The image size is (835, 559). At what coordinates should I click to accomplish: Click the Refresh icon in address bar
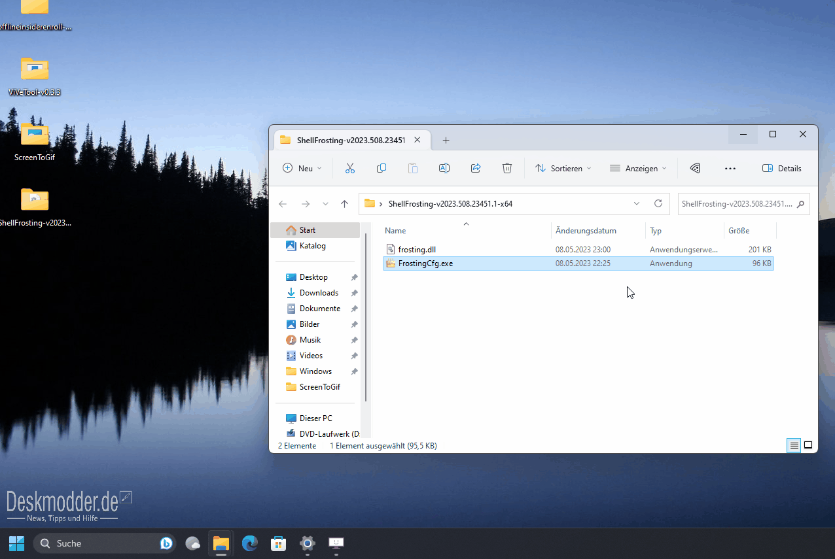tap(658, 204)
